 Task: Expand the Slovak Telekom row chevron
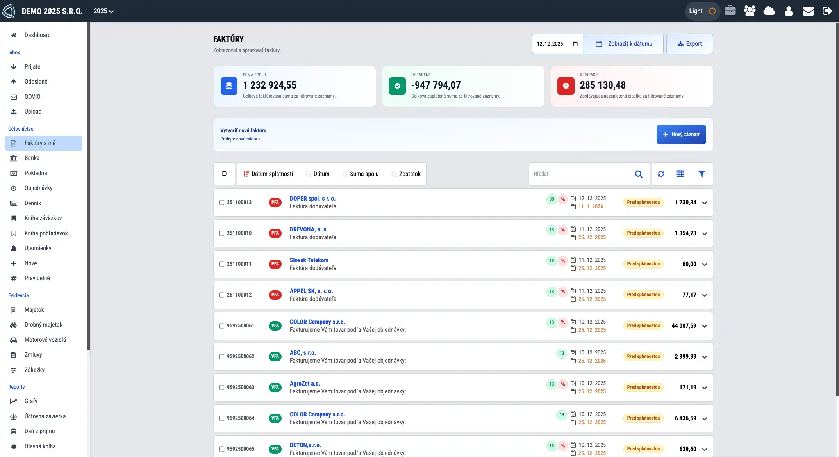pos(705,265)
